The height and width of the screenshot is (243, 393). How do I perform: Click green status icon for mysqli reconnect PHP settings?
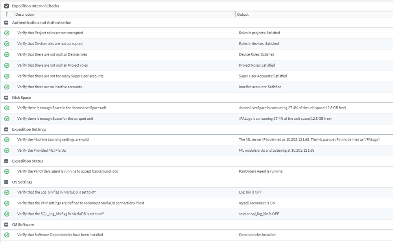(x=7, y=203)
